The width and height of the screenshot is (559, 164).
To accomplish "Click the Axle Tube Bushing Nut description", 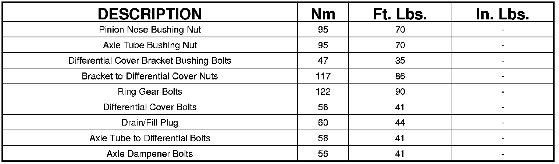I will click(x=150, y=45).
